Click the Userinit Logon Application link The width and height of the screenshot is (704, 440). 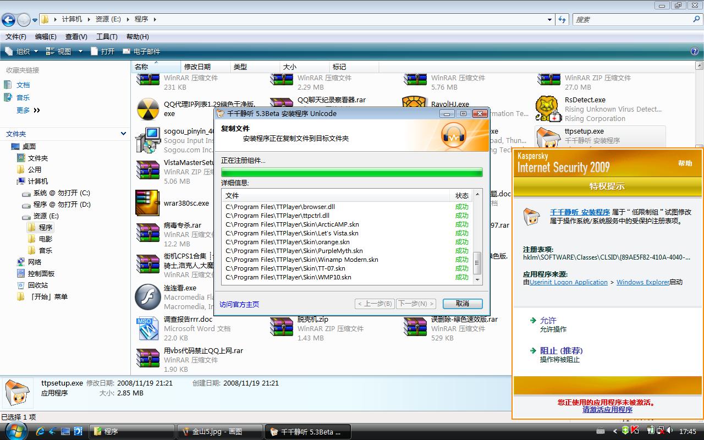pyautogui.click(x=569, y=282)
